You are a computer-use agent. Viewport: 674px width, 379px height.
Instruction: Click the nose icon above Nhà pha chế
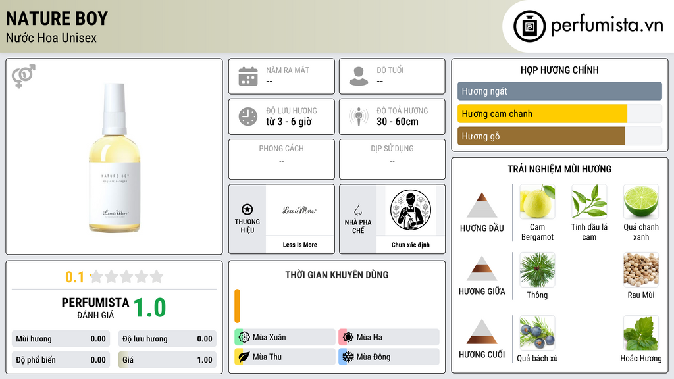pos(357,209)
